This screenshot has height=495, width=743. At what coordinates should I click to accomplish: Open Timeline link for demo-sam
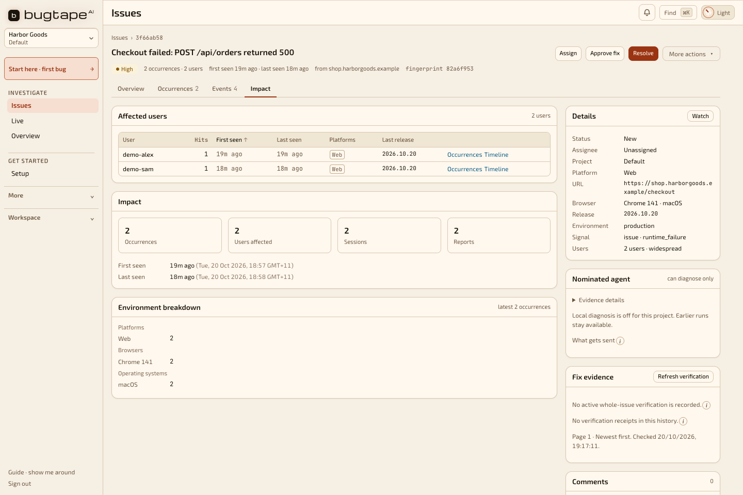[496, 169]
